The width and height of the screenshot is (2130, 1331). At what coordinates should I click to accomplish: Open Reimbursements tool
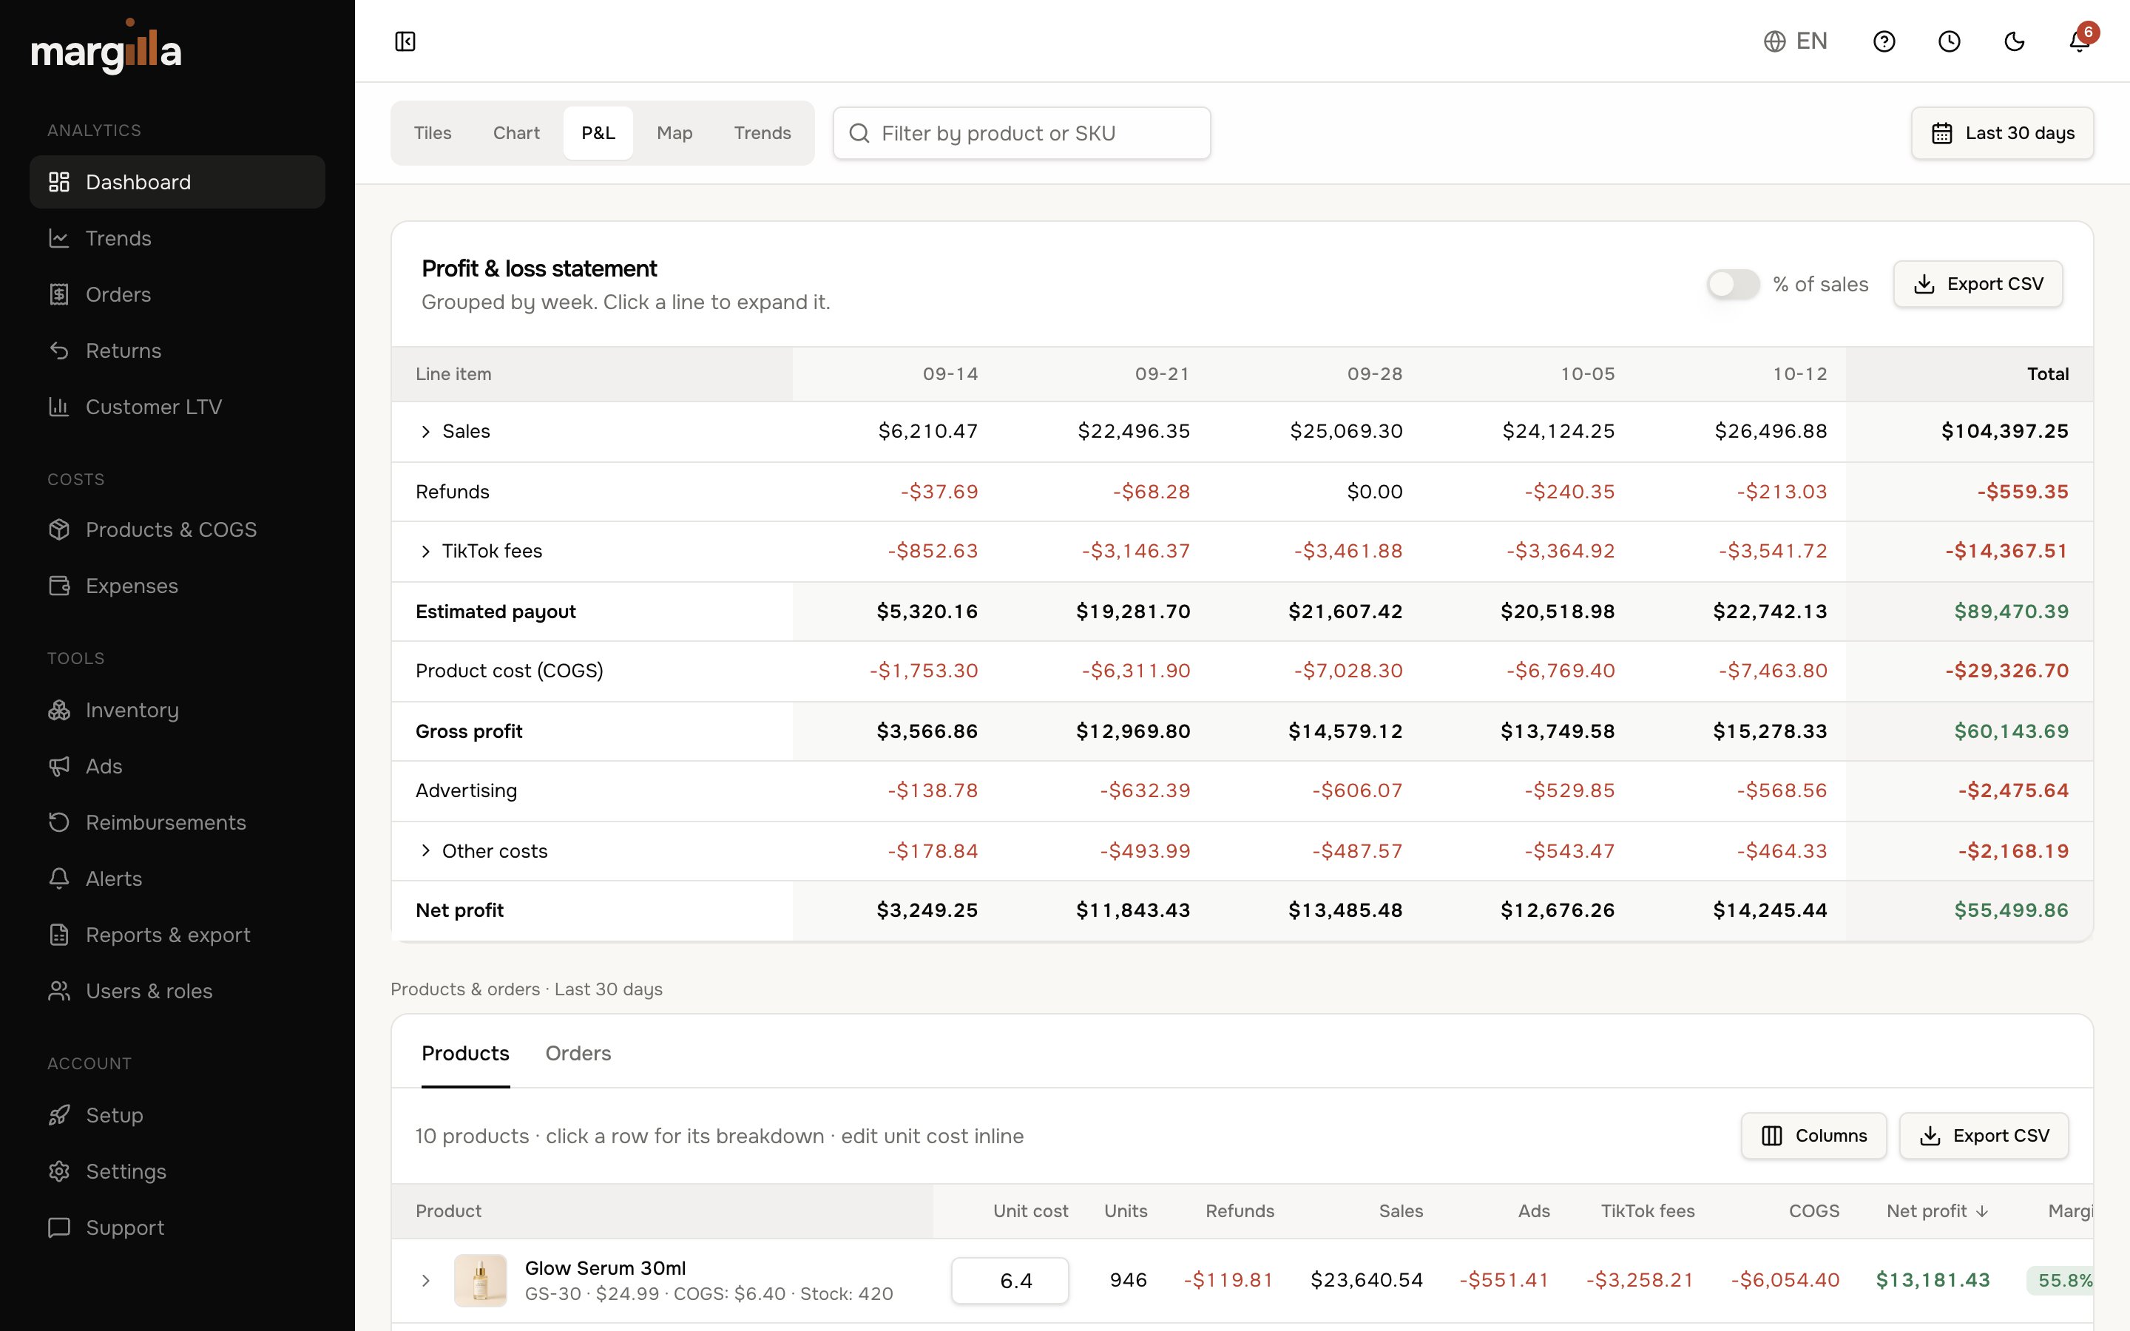point(177,823)
